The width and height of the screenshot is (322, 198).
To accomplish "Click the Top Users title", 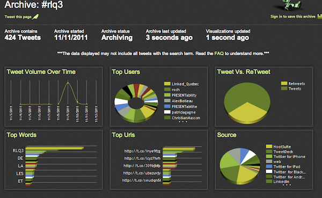I will [x=126, y=72].
